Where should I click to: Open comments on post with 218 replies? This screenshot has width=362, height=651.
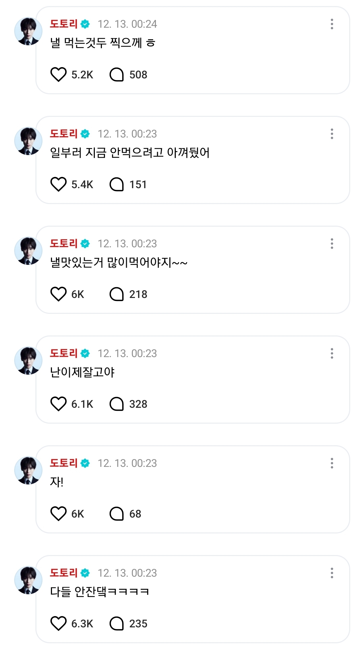[x=117, y=294]
